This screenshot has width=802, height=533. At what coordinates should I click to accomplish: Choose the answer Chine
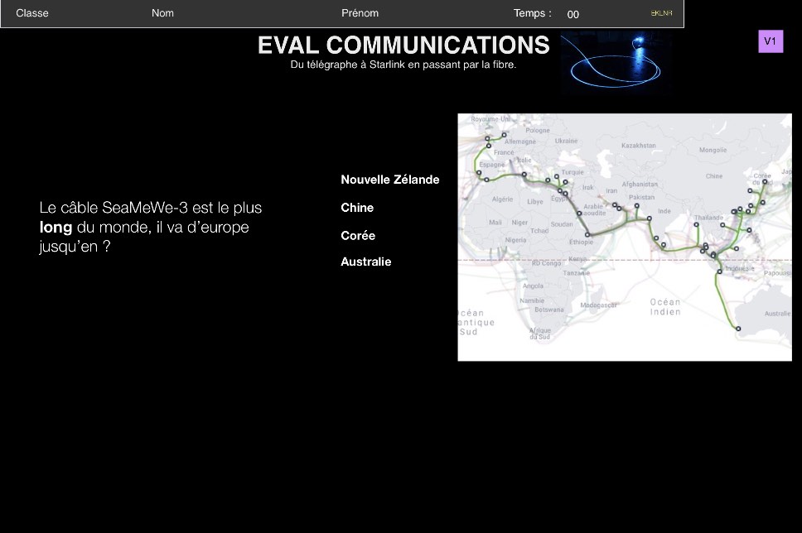pos(357,208)
